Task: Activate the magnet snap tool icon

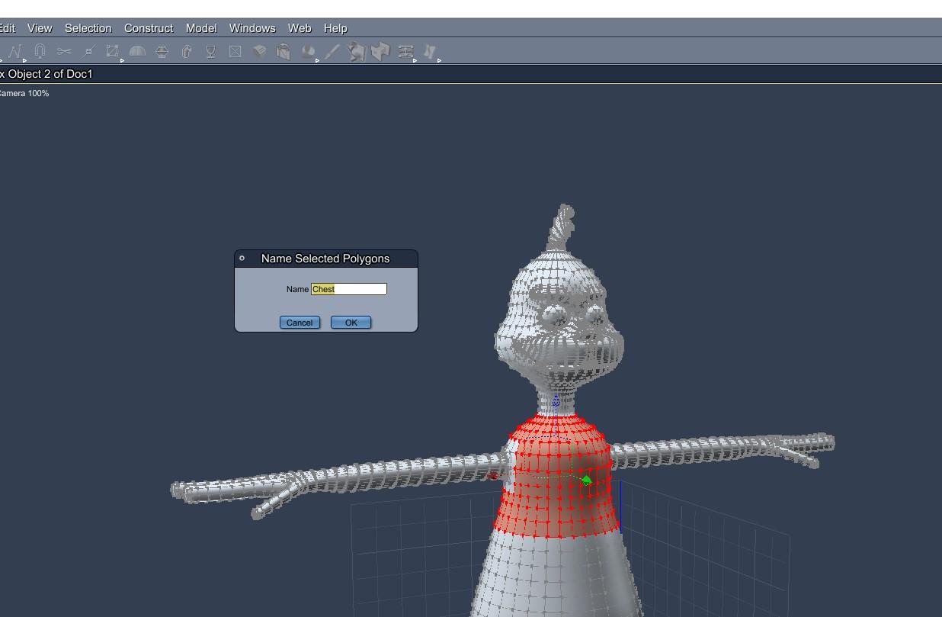Action: [40, 51]
